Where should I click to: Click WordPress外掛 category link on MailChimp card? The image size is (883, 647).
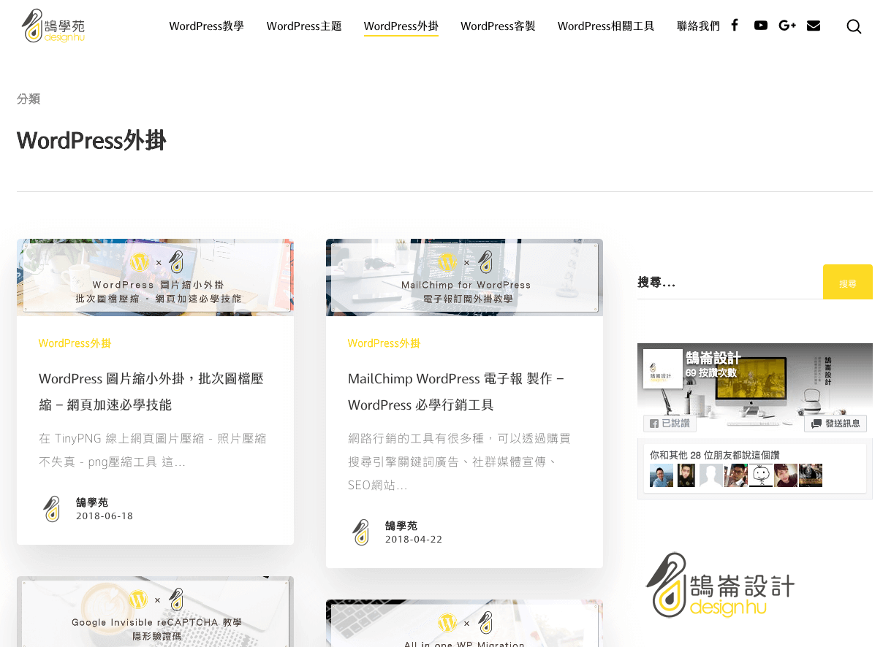point(384,343)
